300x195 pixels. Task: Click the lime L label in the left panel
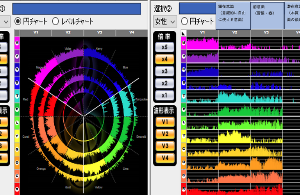17,122
